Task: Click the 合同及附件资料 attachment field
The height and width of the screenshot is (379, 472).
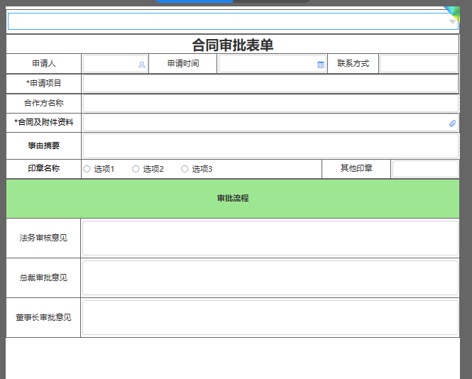Action: pos(270,123)
